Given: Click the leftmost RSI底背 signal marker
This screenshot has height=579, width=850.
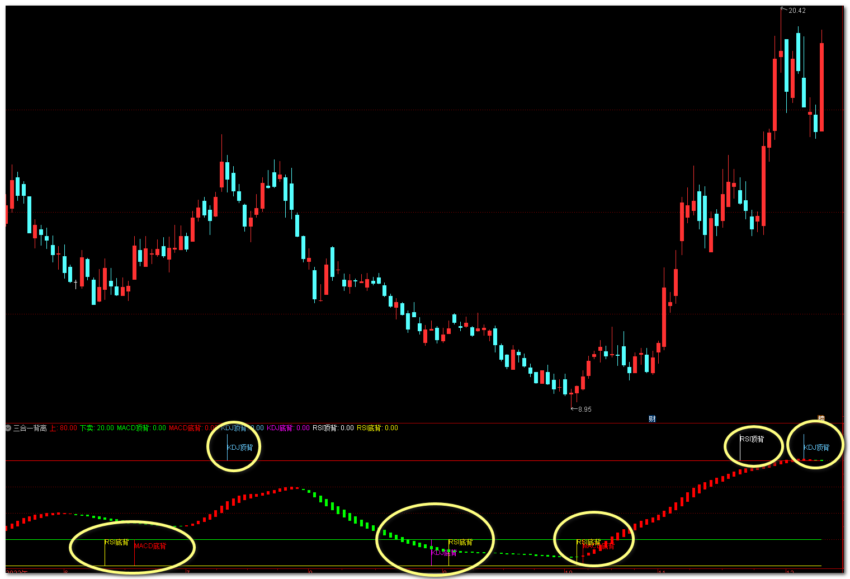Looking at the screenshot, I should (x=116, y=542).
